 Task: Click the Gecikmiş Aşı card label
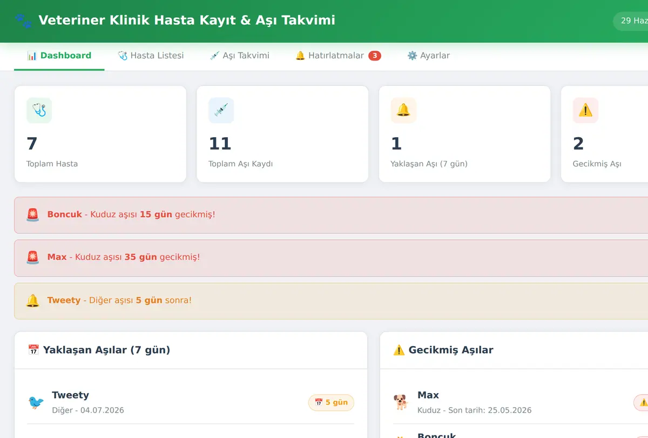click(597, 164)
